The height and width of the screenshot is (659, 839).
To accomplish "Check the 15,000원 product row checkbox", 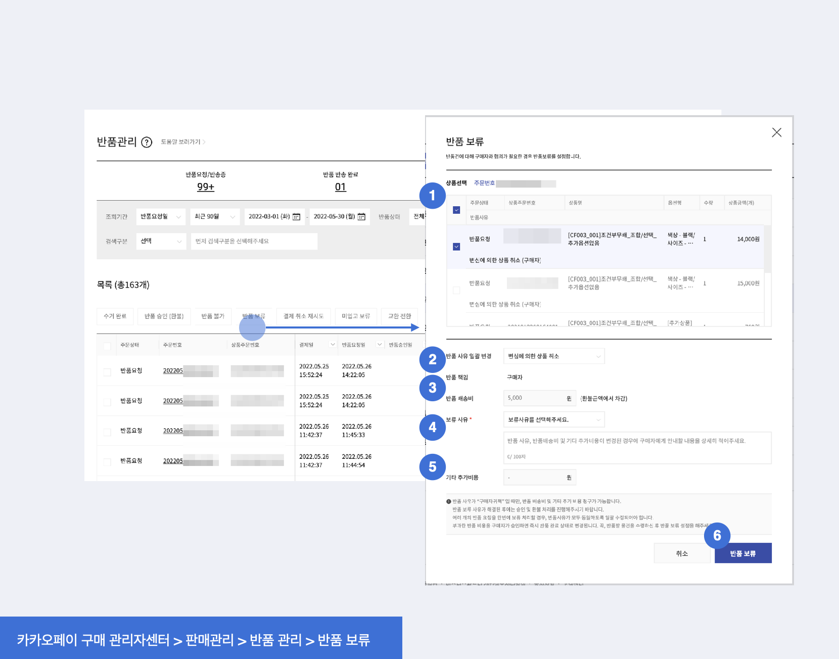I will (x=456, y=291).
